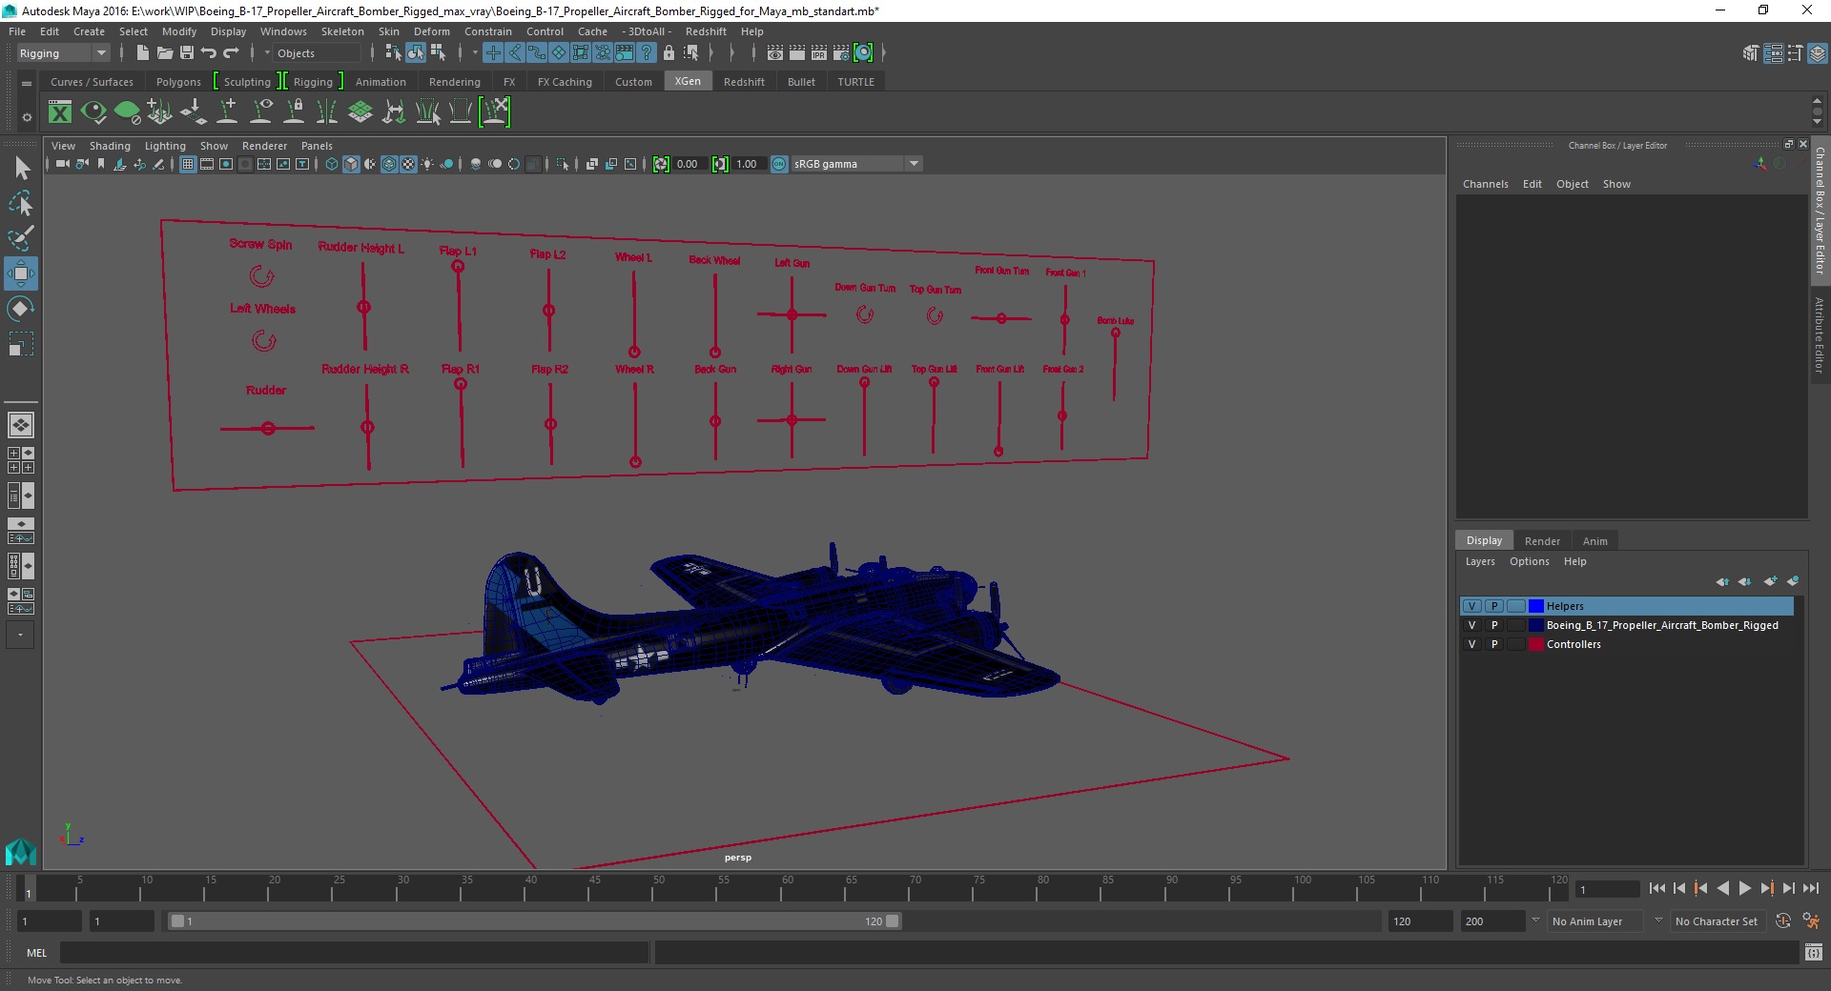Viewport: 1831px width, 991px height.
Task: Move selected layer down
Action: pos(1745,581)
